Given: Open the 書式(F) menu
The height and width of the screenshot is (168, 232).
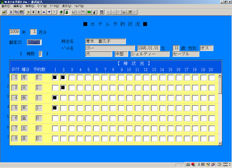Looking at the screenshot, I should [x=6, y=6].
